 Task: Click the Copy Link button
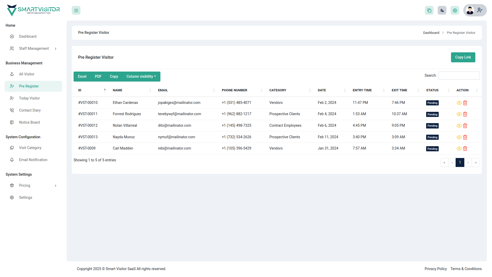pos(463,57)
